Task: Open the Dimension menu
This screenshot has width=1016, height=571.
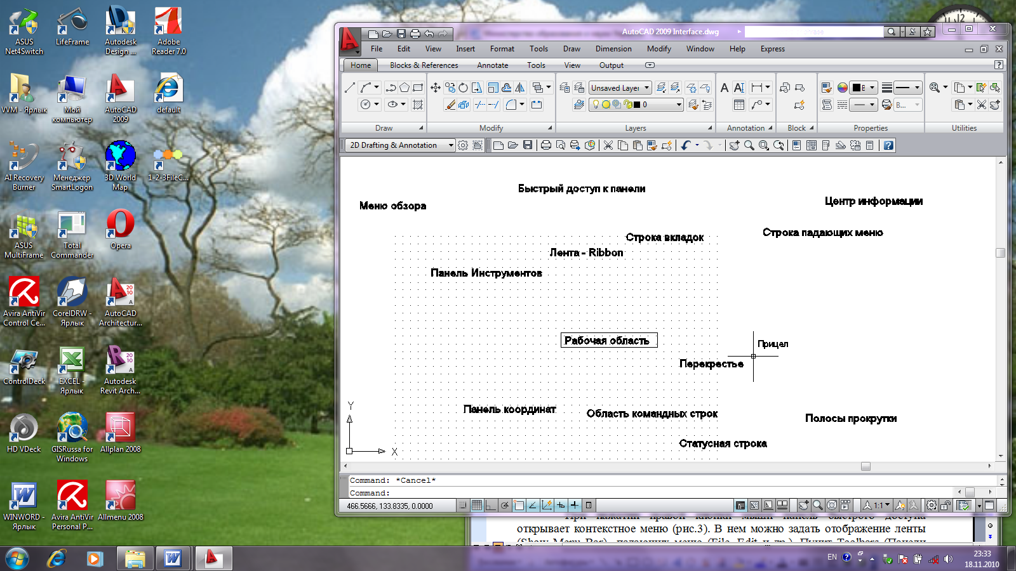Action: 613,49
